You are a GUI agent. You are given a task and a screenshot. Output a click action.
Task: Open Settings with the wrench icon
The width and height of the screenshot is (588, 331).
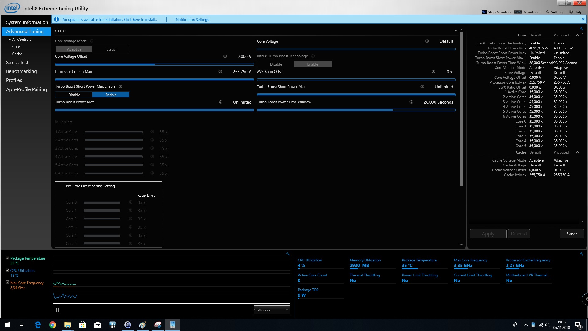(x=548, y=12)
